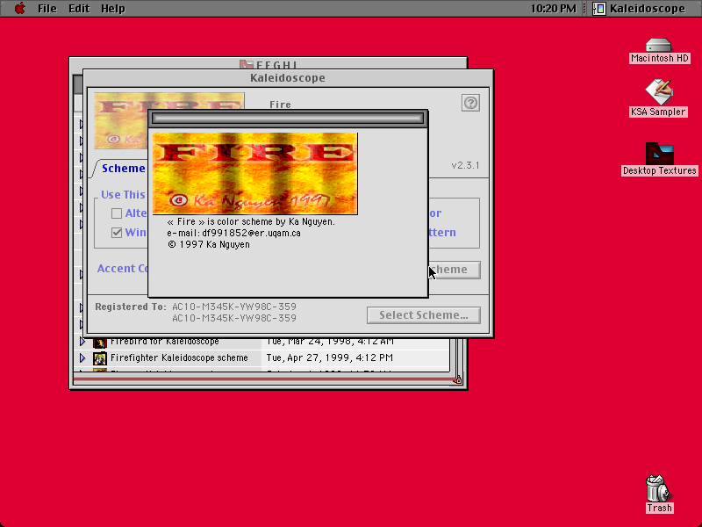702x527 pixels.
Task: Click the Firebird for Kaleidoscope folder icon
Action: 99,342
